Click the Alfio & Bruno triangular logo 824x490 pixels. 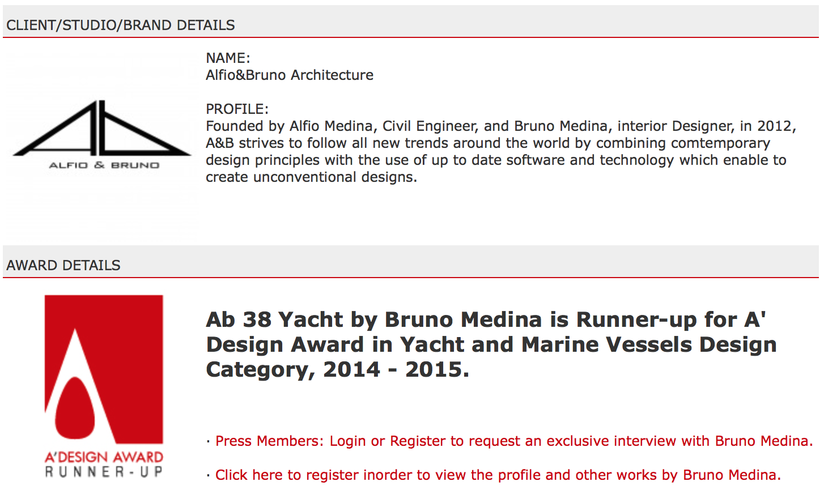102,129
